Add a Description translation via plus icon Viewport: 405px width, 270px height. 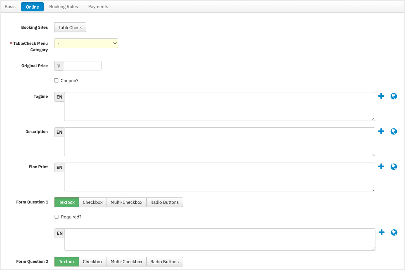pos(381,131)
